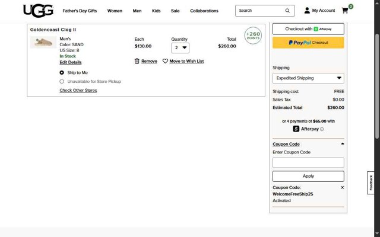Click the Afterpay logo under payments
Screen dimensions: 380x237
(x=306, y=129)
